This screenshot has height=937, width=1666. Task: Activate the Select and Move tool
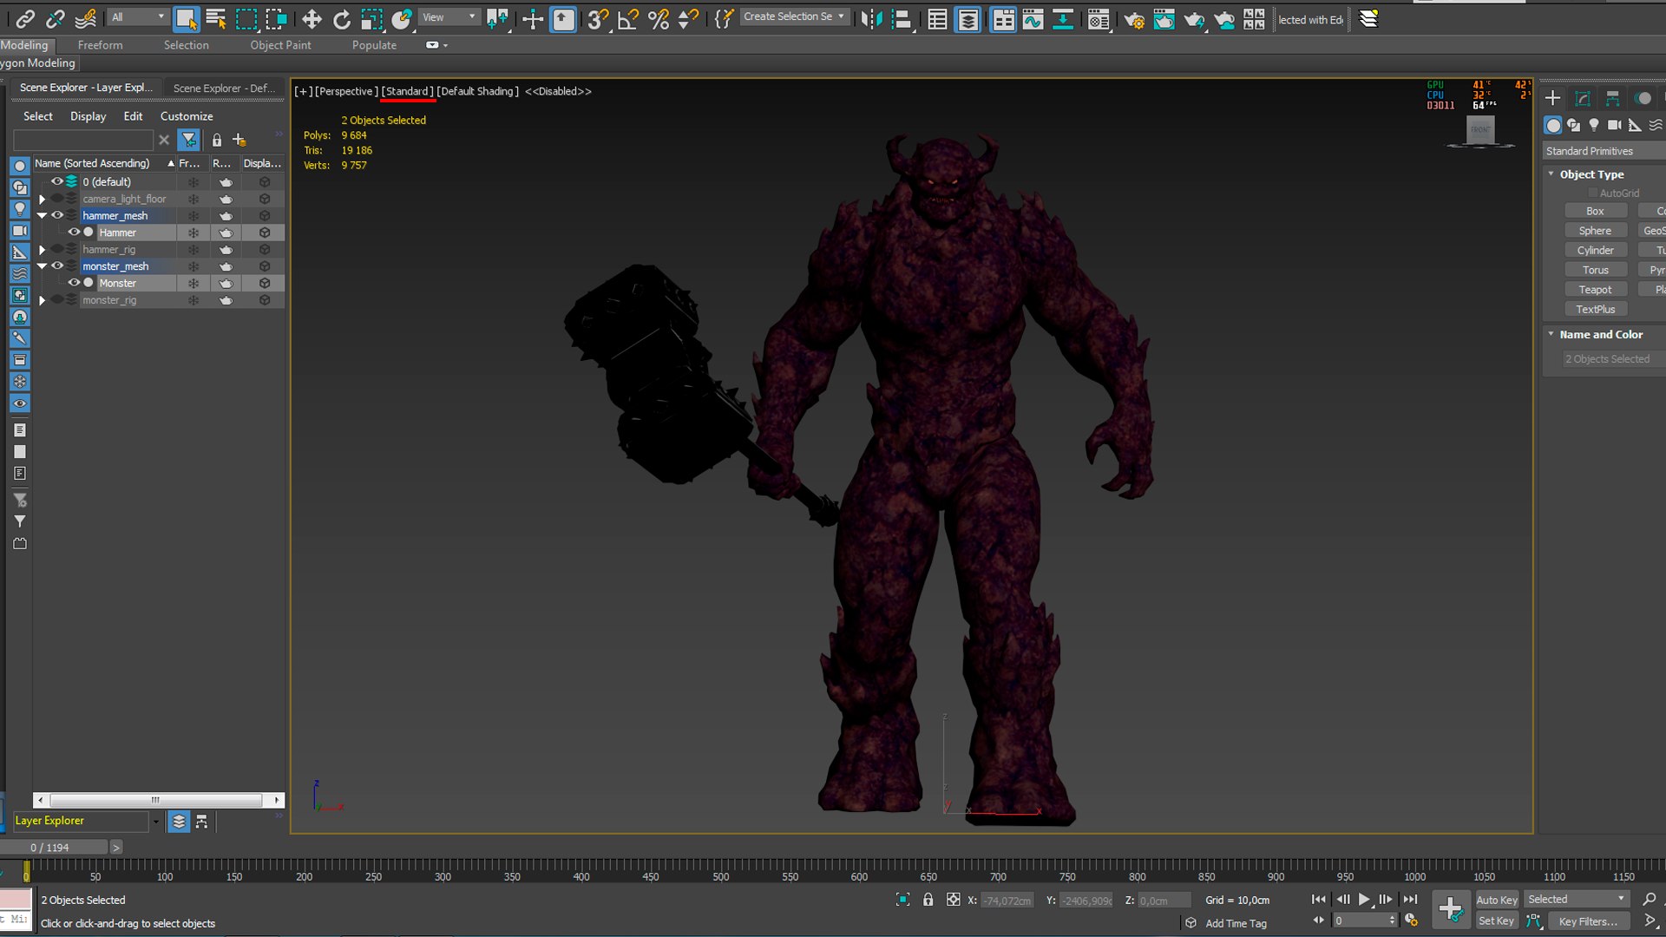(312, 18)
